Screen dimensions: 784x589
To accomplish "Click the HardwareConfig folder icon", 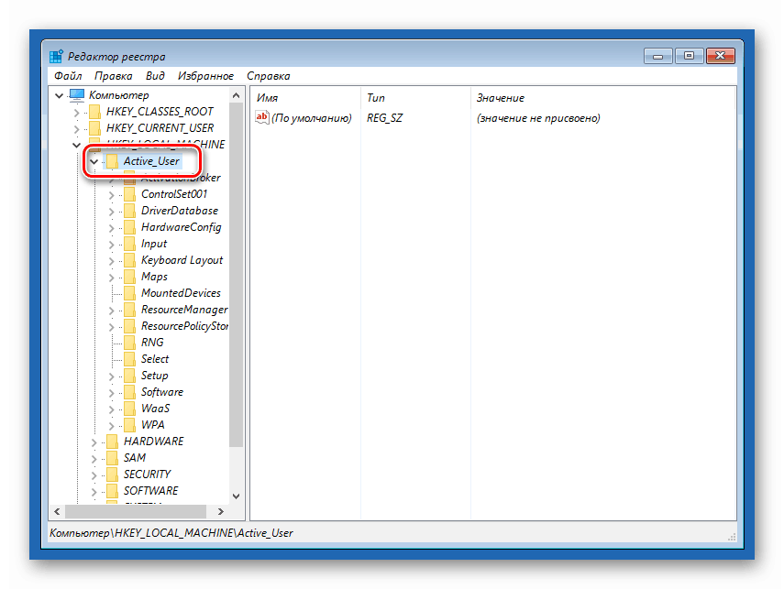I will point(129,227).
